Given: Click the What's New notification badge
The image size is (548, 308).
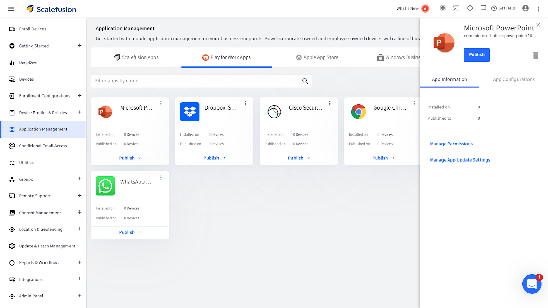Looking at the screenshot, I should [x=426, y=8].
